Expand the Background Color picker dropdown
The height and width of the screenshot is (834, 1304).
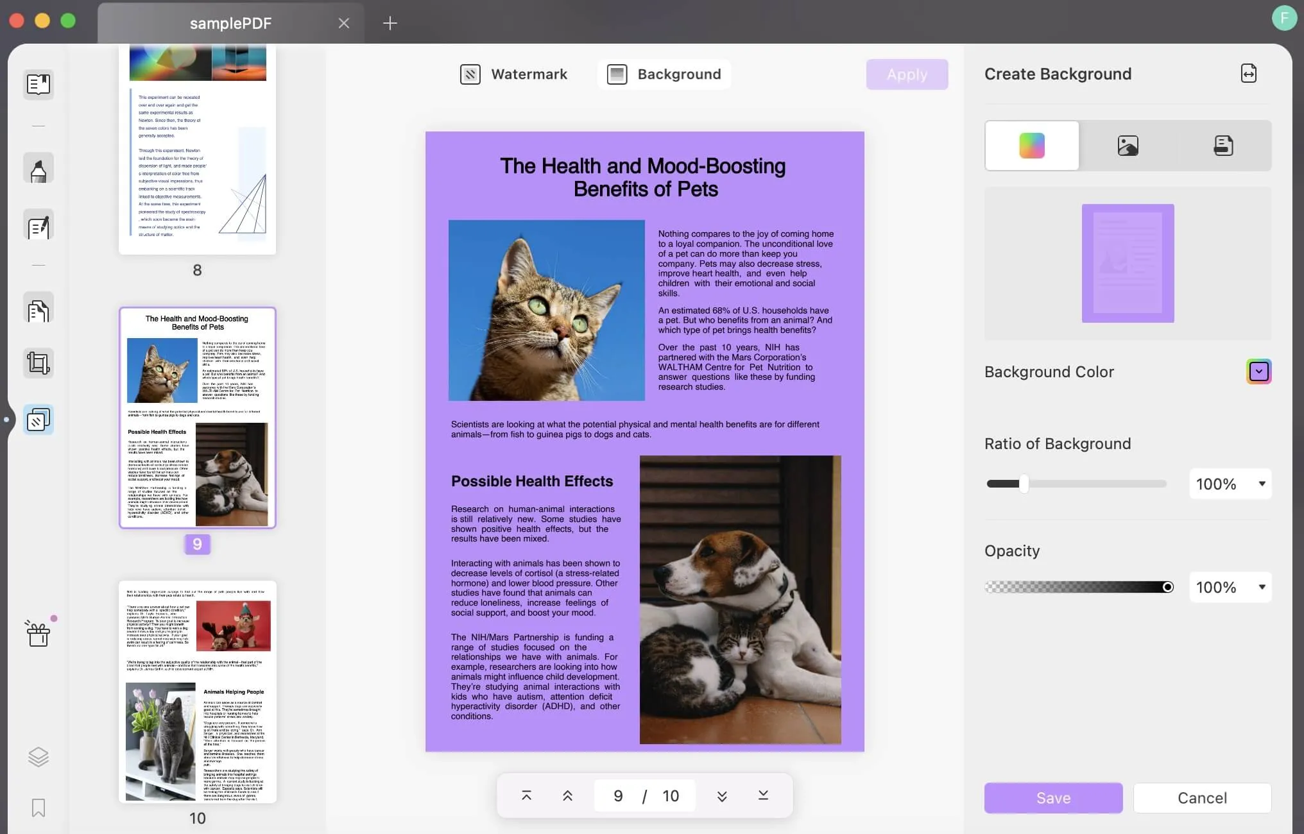[1258, 371]
